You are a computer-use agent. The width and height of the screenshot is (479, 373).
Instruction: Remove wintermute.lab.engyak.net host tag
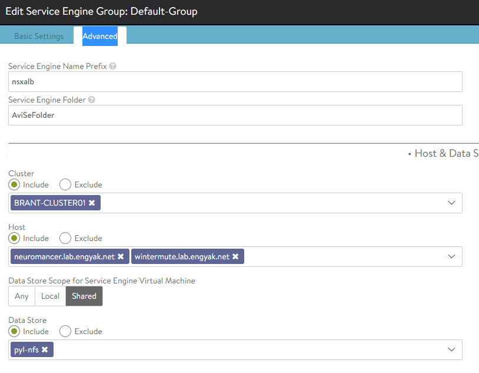(235, 256)
